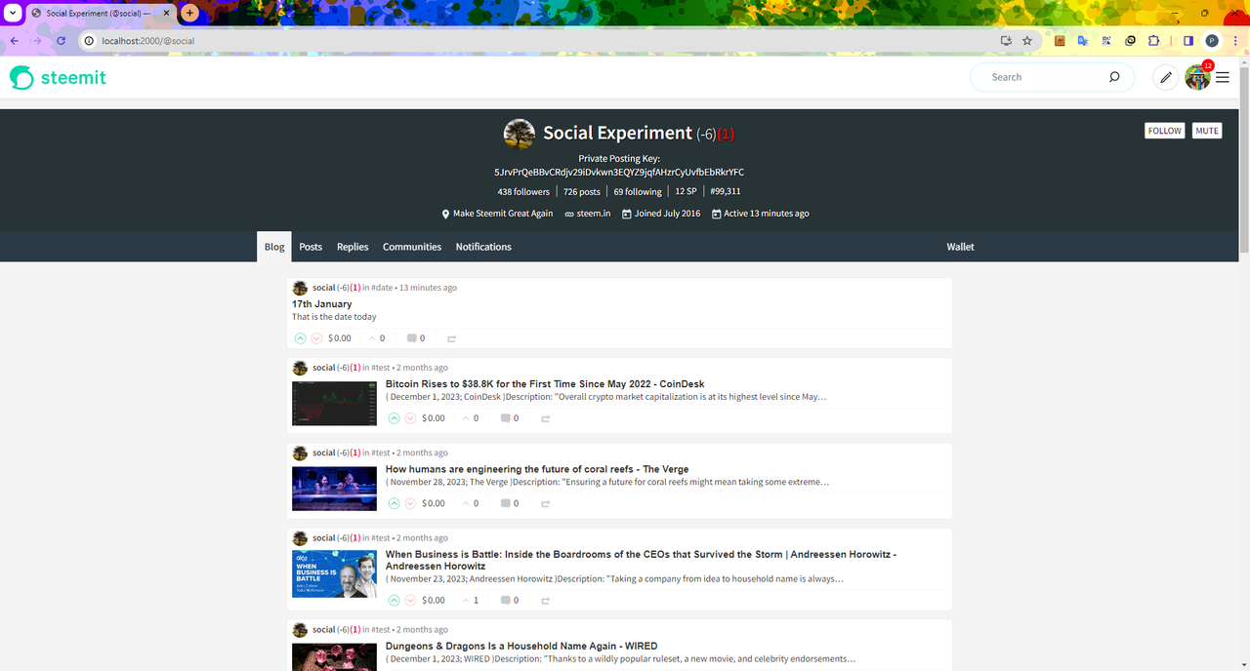Switch to the Posts tab

(x=311, y=247)
